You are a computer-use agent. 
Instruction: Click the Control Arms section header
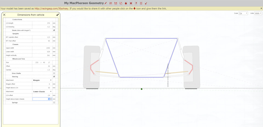(x=17, y=20)
